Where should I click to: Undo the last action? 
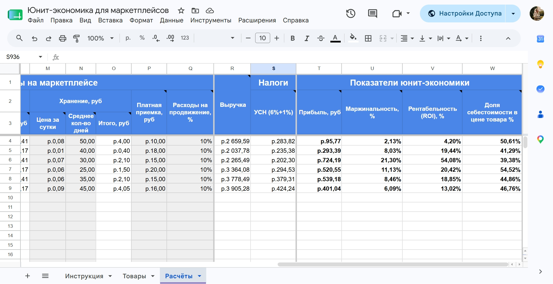point(35,38)
